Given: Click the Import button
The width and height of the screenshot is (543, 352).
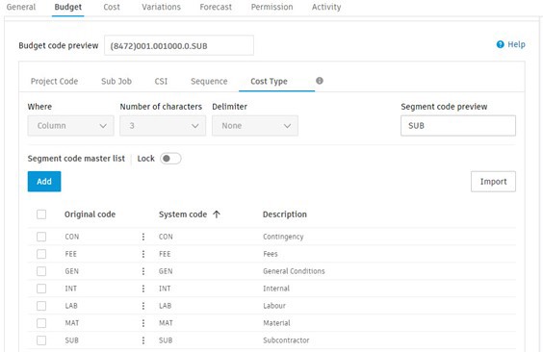Looking at the screenshot, I should [x=493, y=181].
